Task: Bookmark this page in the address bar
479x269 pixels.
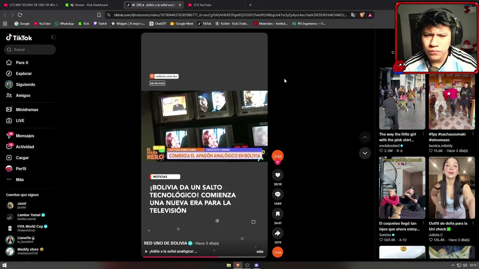Action: click(99, 15)
